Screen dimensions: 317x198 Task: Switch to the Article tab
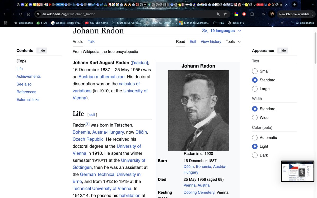coord(78,41)
